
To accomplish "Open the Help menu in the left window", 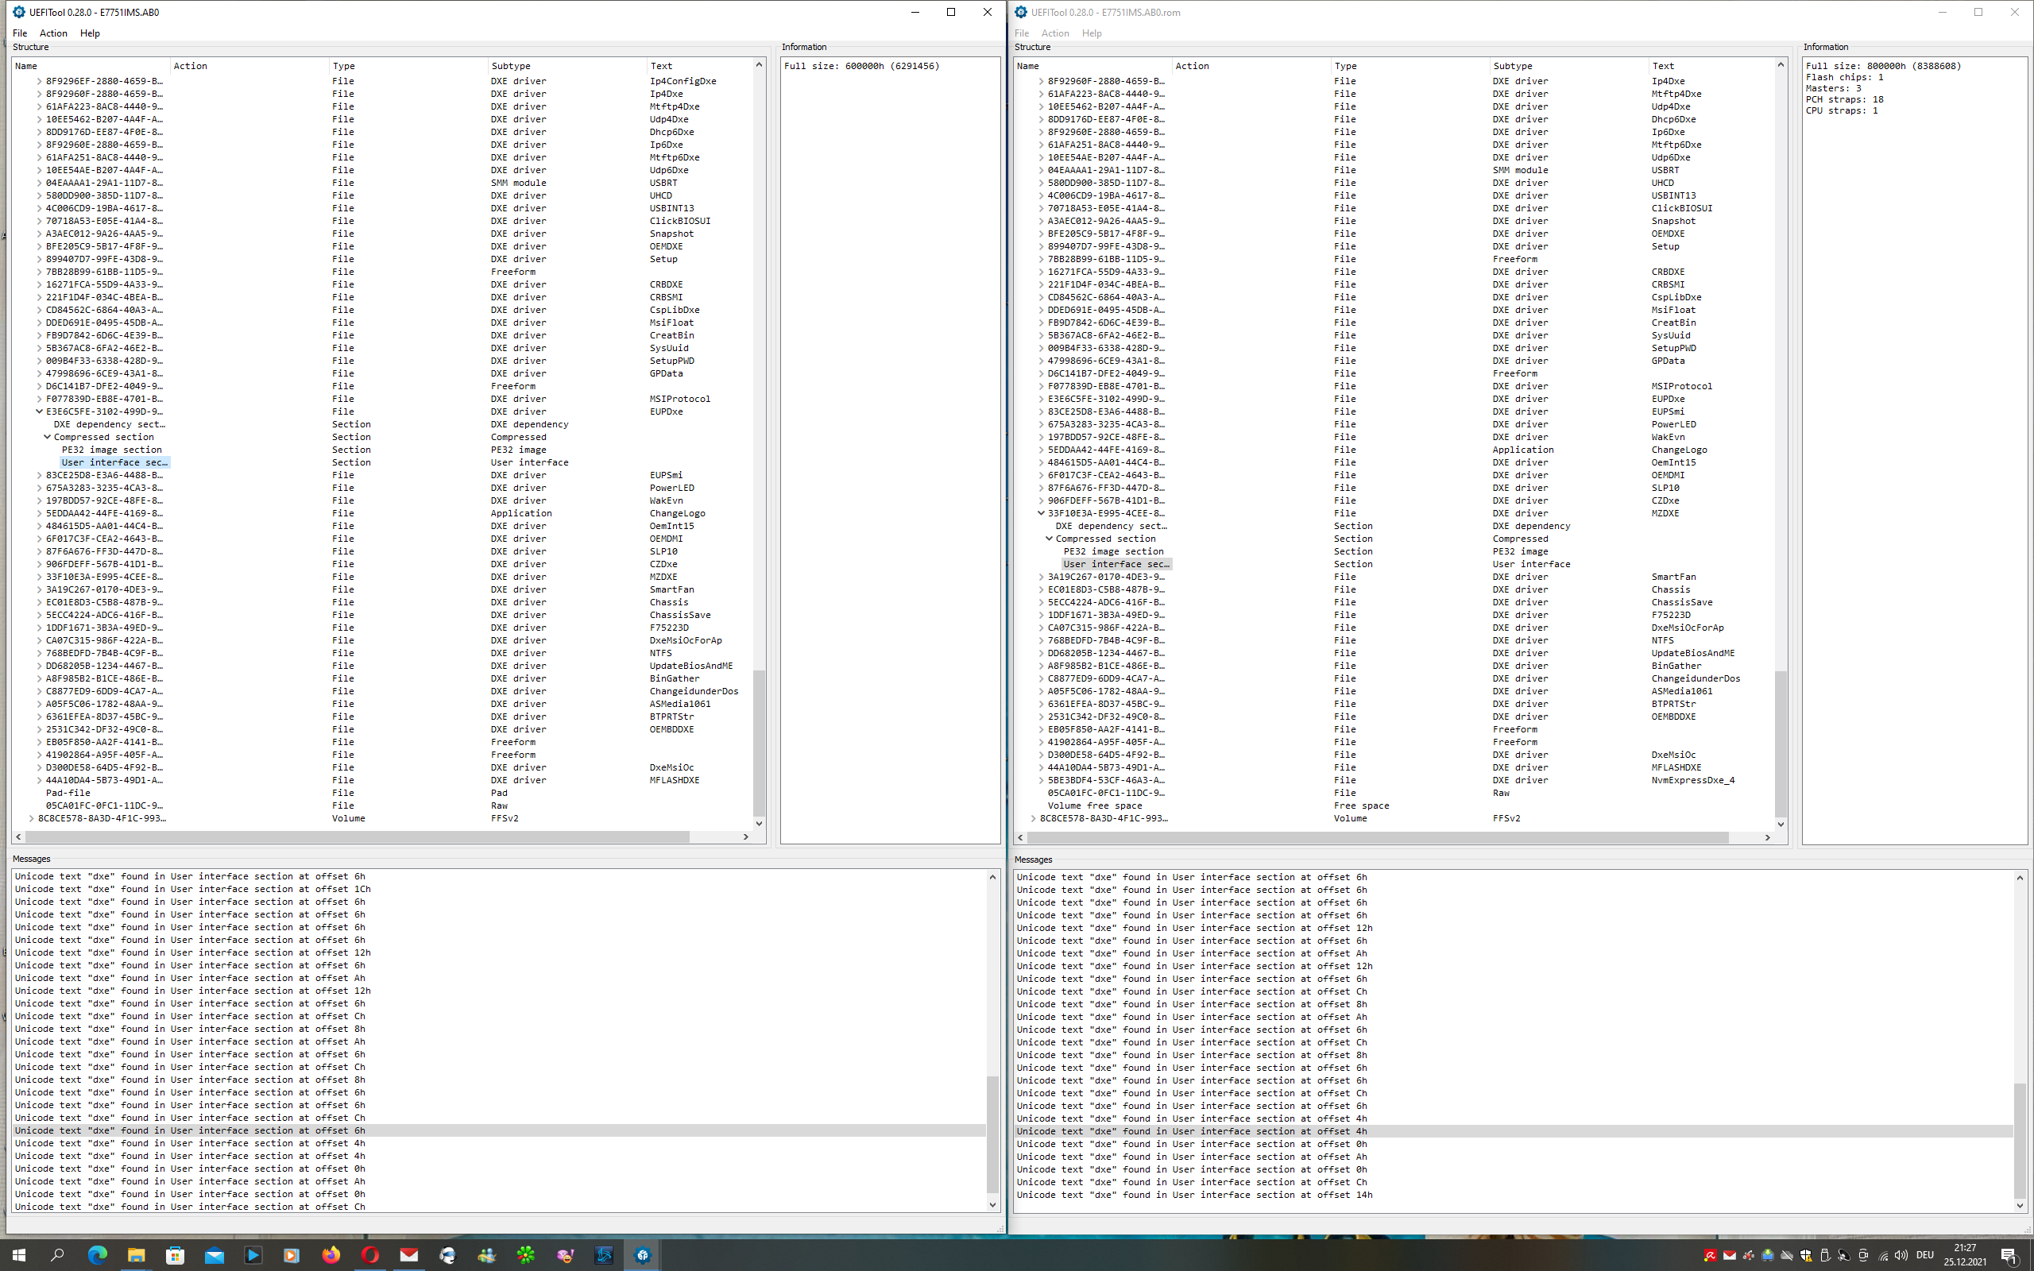I will click(90, 33).
